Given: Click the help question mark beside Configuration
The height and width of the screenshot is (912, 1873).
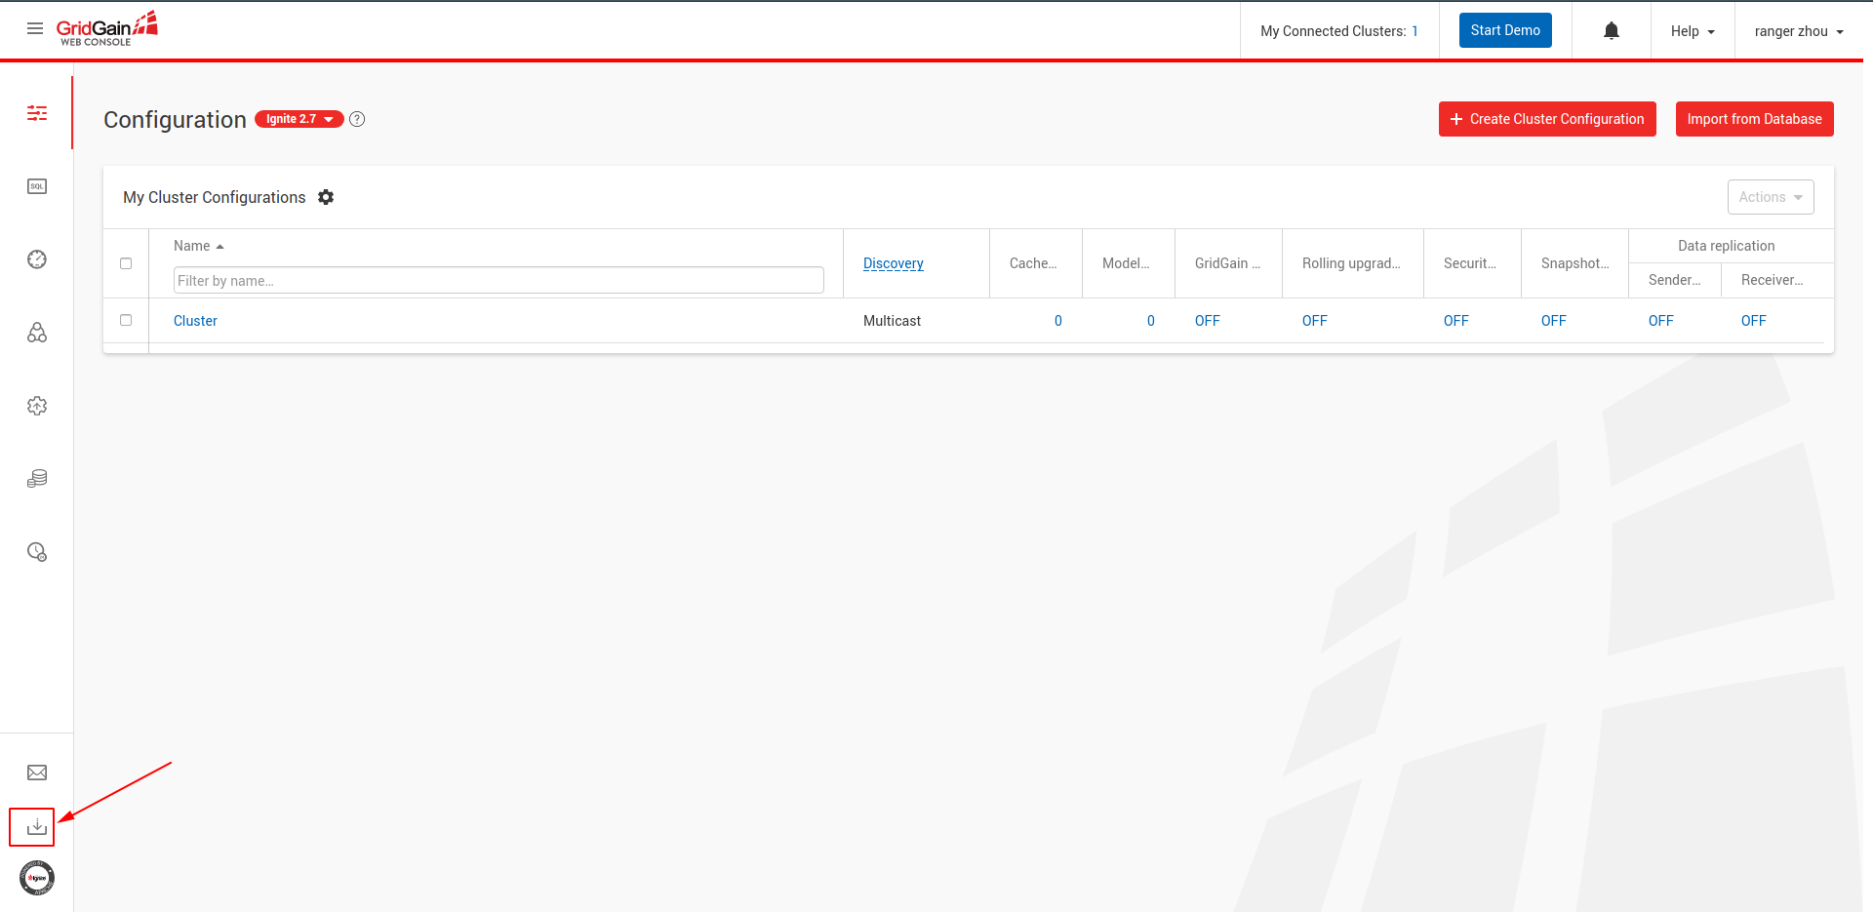Looking at the screenshot, I should click(x=357, y=119).
